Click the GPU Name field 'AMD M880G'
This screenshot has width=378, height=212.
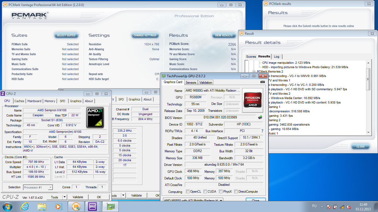(x=213, y=91)
